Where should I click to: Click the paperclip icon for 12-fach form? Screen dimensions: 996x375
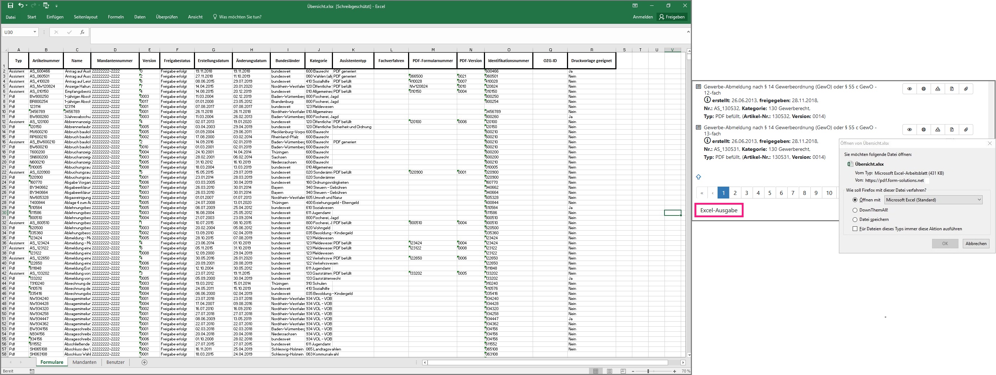[x=966, y=89]
